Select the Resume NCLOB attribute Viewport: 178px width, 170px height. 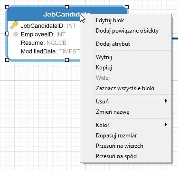point(44,43)
